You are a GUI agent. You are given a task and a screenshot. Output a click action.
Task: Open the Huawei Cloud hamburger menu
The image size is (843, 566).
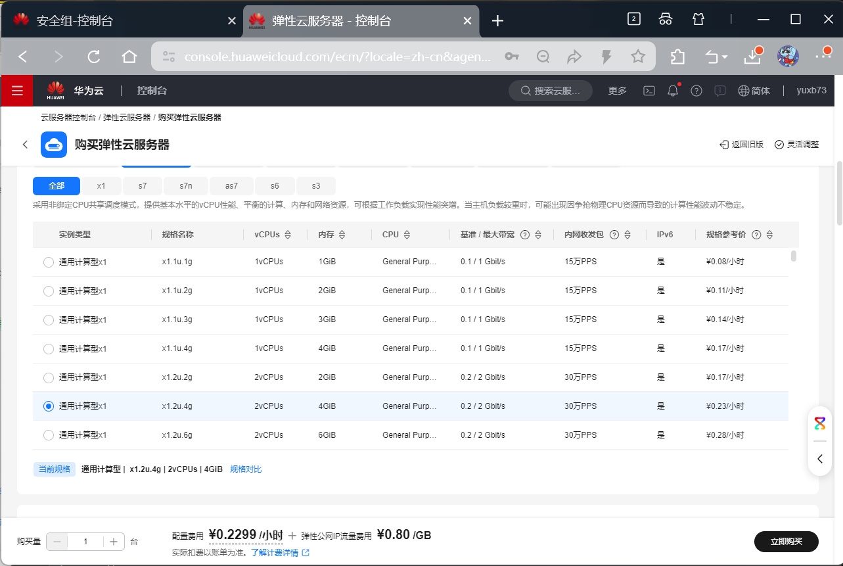[17, 91]
